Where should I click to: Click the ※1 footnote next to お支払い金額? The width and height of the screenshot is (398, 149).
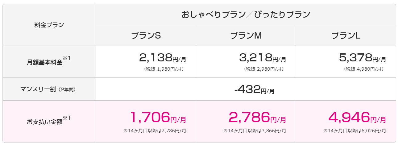(x=67, y=118)
